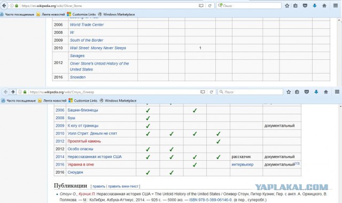This screenshot has width=342, height=203.
Task: Open the Savages film link
Action: pyautogui.click(x=77, y=56)
